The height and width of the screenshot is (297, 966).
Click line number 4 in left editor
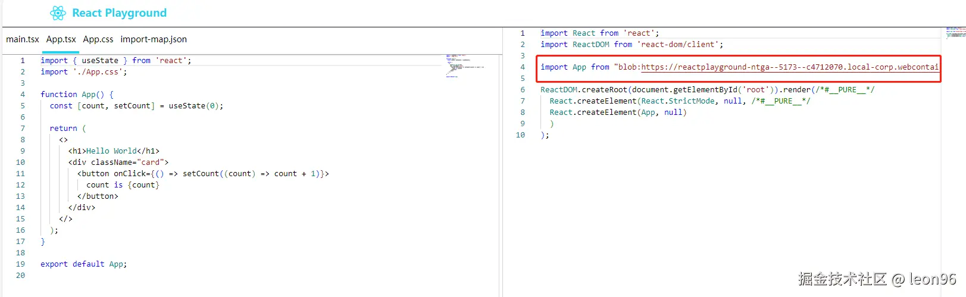pyautogui.click(x=23, y=95)
